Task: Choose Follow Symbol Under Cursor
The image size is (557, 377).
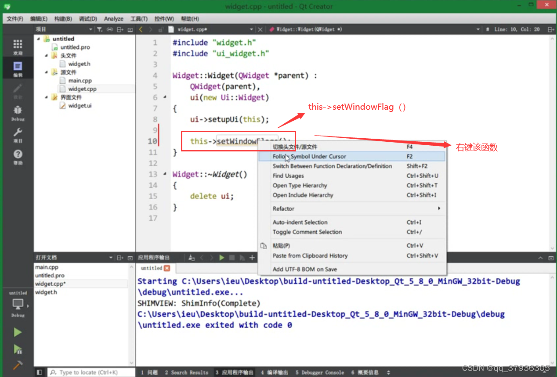Action: click(352, 156)
